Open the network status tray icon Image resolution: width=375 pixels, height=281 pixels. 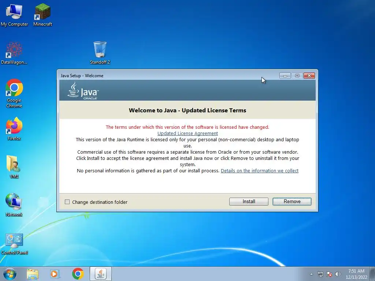[x=320, y=274]
